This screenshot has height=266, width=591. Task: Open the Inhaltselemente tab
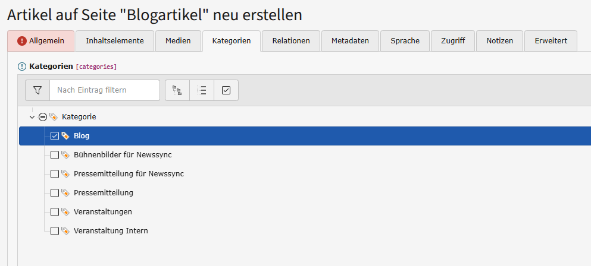pyautogui.click(x=115, y=40)
